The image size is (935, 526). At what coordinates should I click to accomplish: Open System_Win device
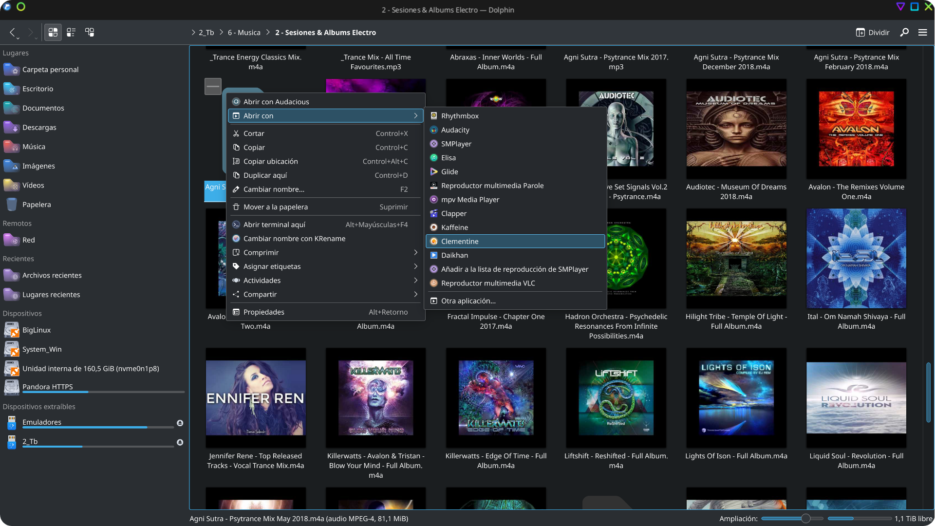94,349
